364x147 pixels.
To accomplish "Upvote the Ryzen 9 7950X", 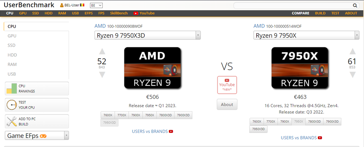I will click(x=352, y=51).
